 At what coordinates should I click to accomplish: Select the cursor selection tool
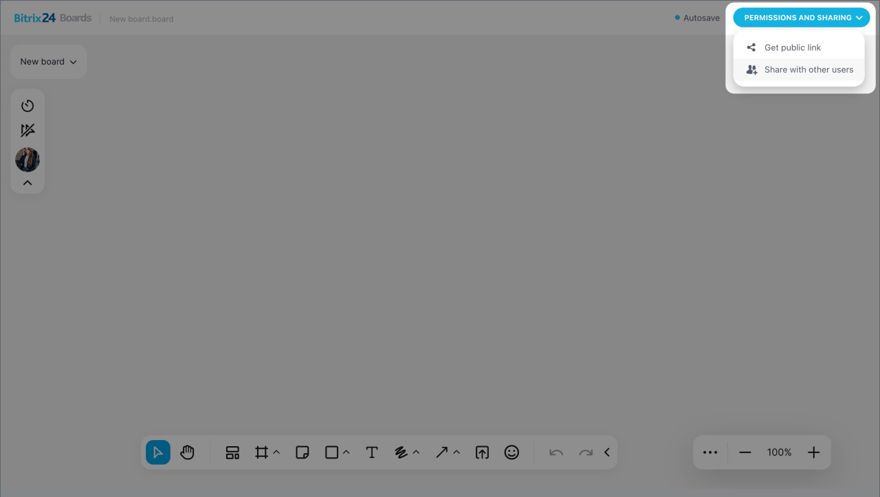pyautogui.click(x=158, y=452)
